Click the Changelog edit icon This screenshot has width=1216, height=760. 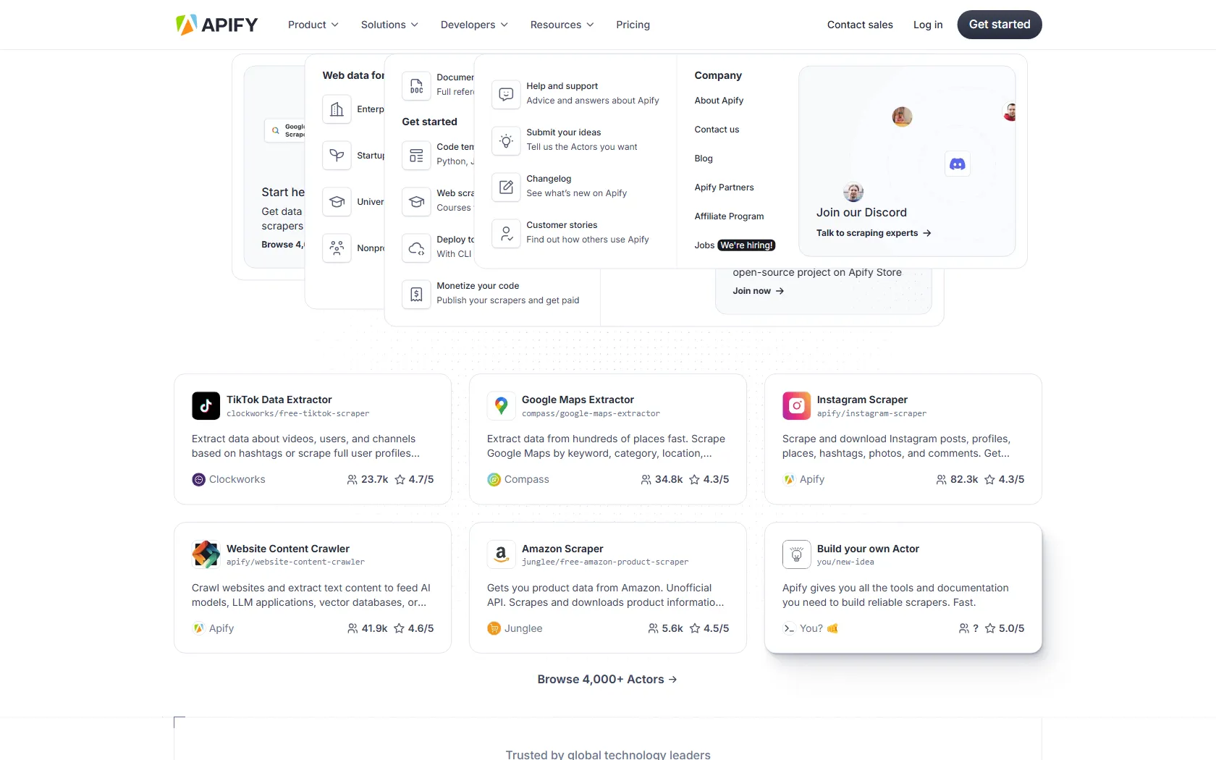click(x=506, y=187)
